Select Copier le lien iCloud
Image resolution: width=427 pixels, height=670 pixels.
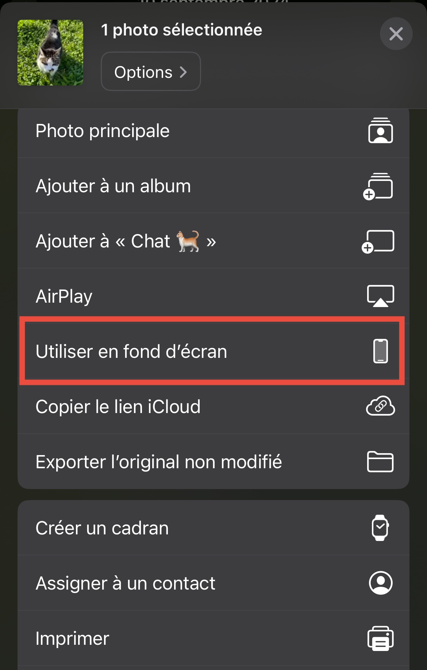[118, 406]
